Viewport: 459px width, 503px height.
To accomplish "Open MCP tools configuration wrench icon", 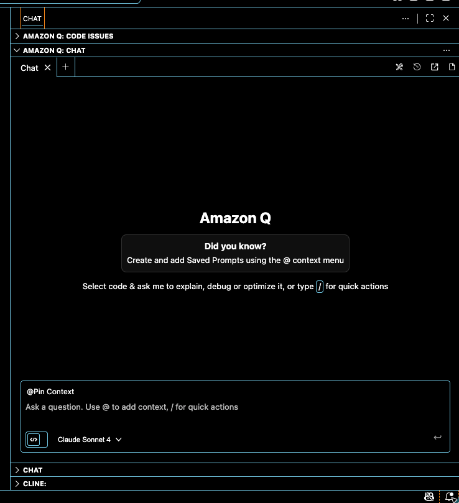I will [399, 67].
